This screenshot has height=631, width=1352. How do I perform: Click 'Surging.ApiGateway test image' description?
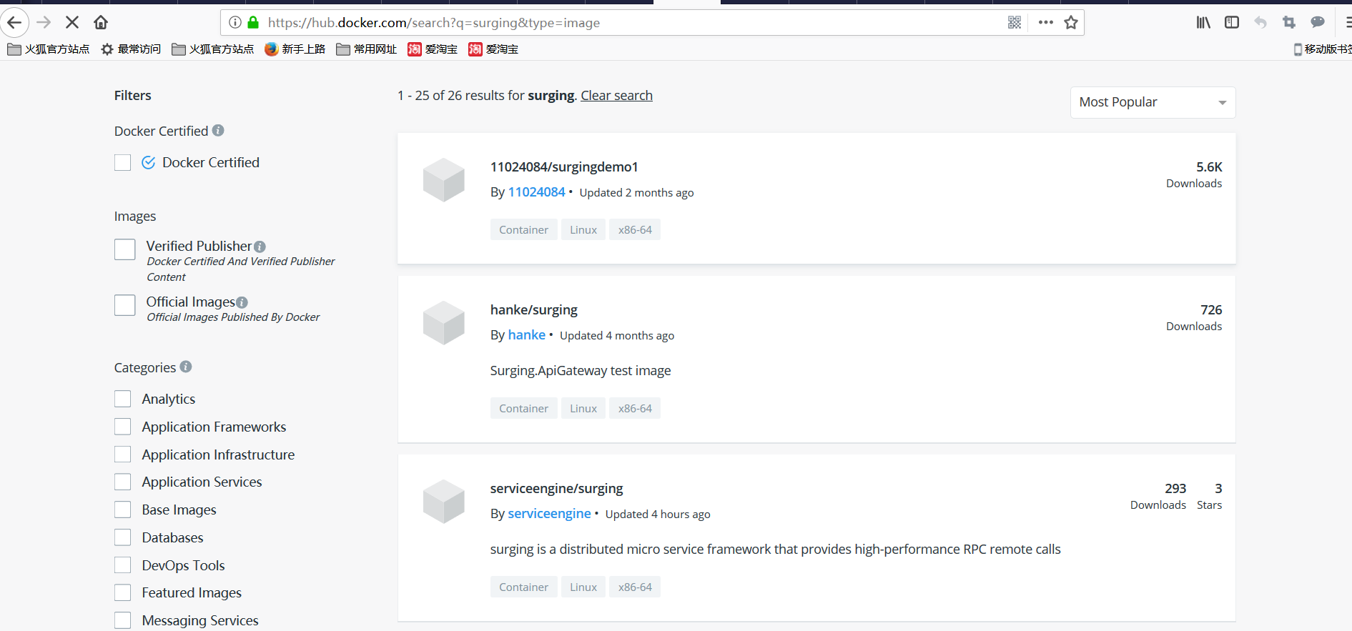(x=580, y=371)
